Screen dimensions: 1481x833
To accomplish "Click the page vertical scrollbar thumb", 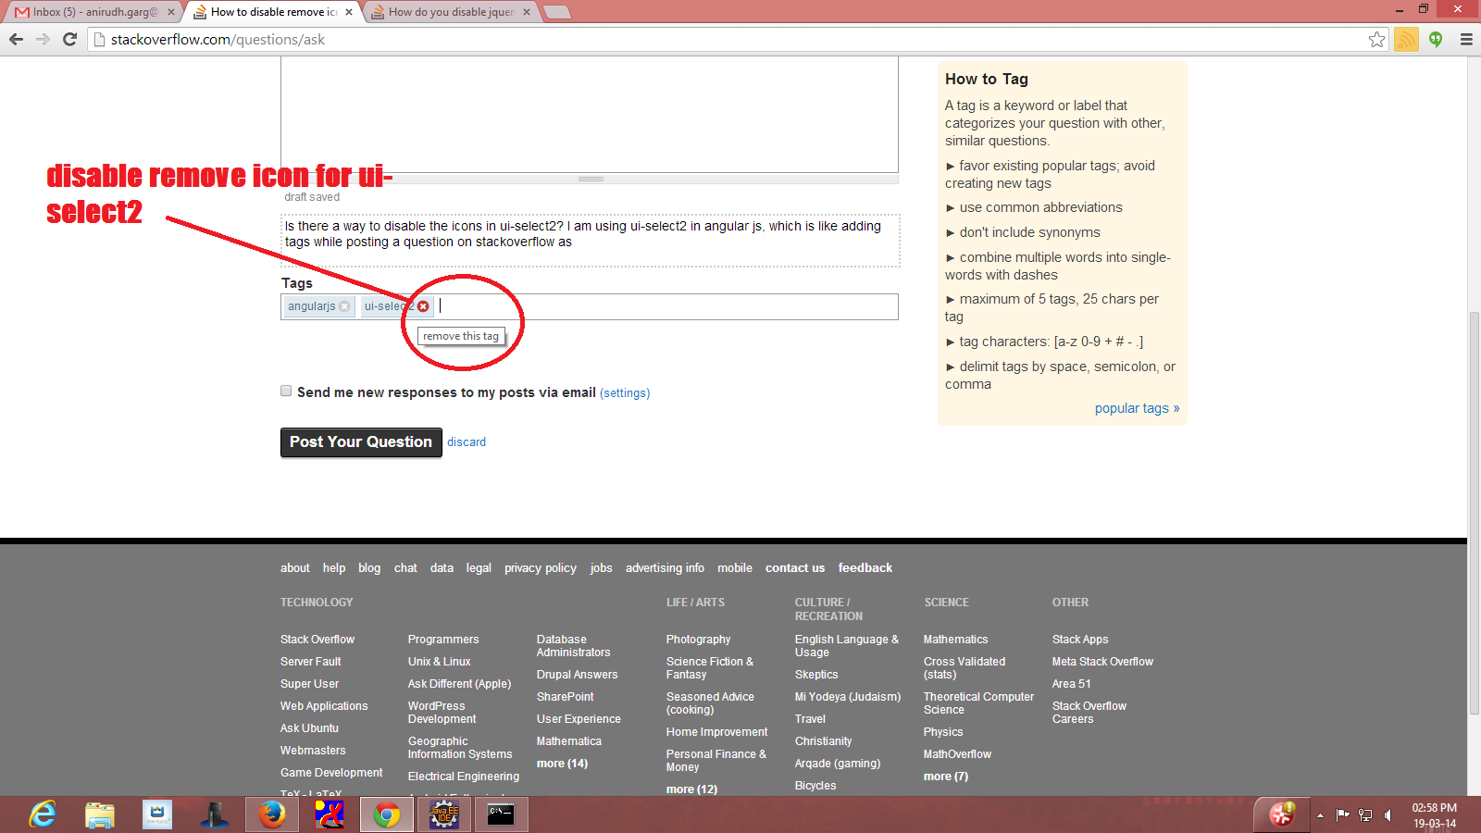I will (1474, 513).
